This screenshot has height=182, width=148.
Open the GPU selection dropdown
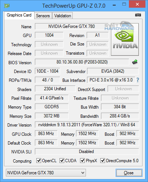46,173
